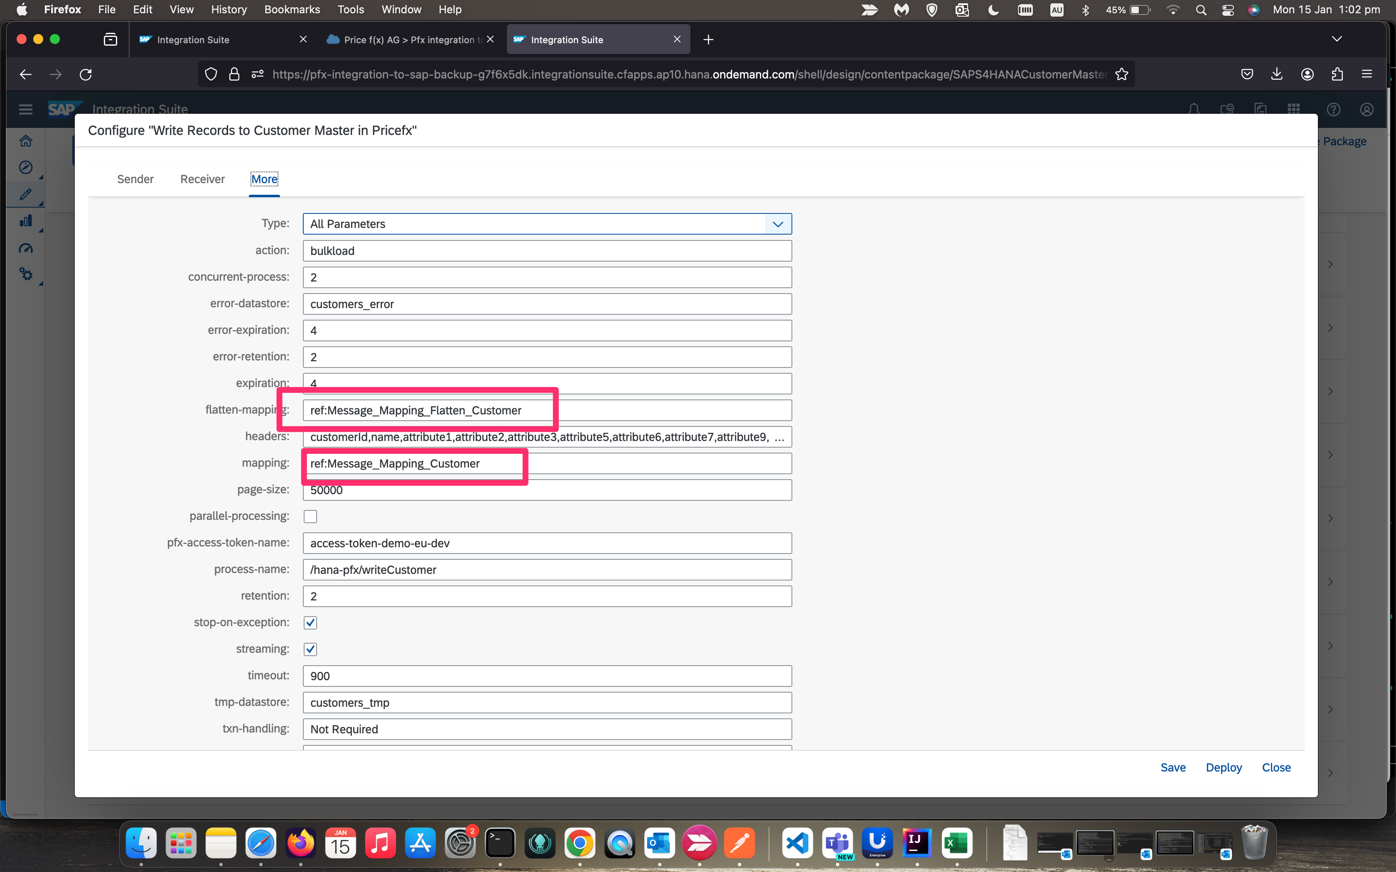Switch to the Sender tab
Screen dimensions: 1396x872
135,179
